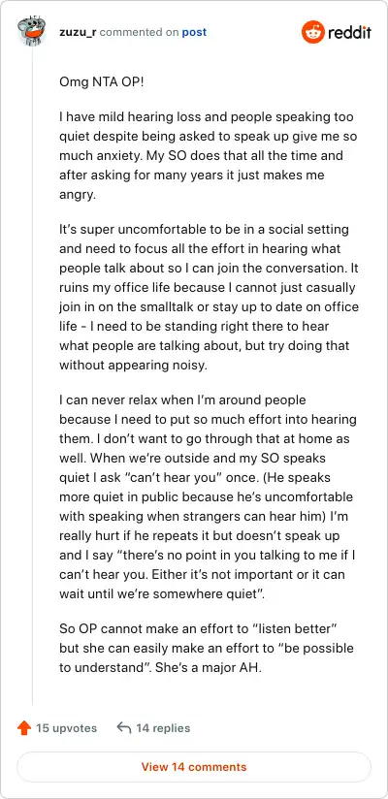Click paragraph starting "I have mild hearing loss"
The width and height of the screenshot is (388, 799).
coord(207,156)
